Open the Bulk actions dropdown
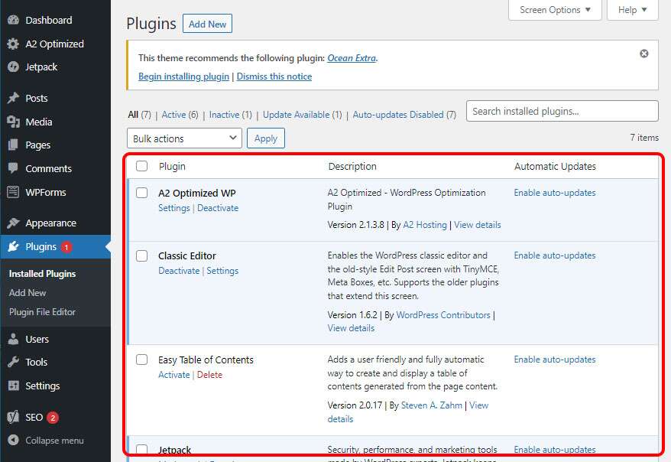Screen dimensions: 671x462 [183, 138]
